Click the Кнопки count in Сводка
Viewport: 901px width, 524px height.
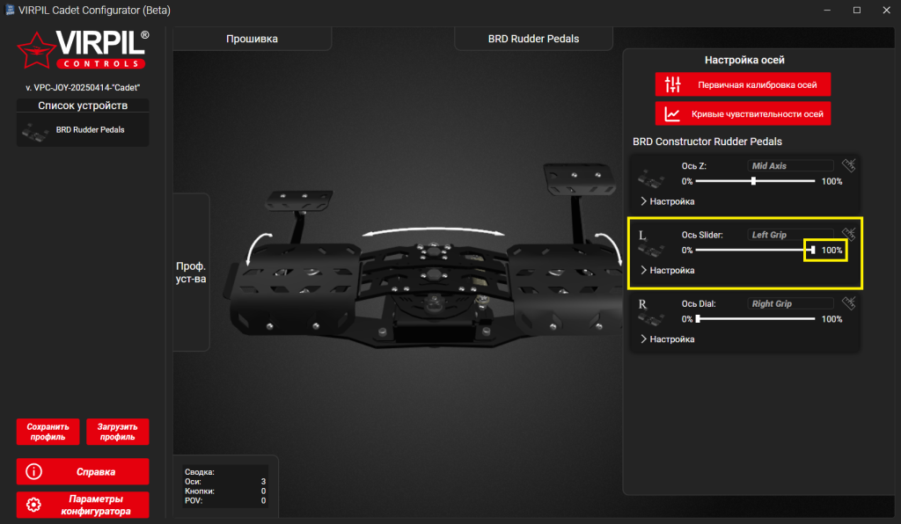click(x=263, y=491)
